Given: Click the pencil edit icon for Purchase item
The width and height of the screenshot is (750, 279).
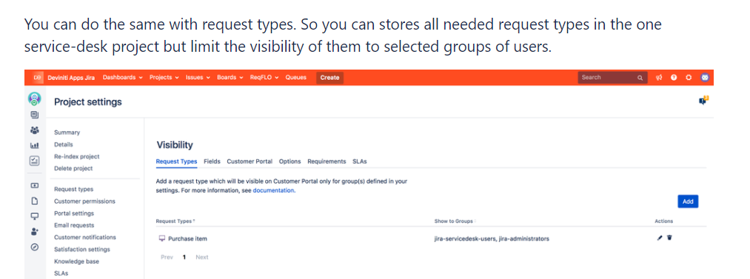Looking at the screenshot, I should (x=660, y=238).
